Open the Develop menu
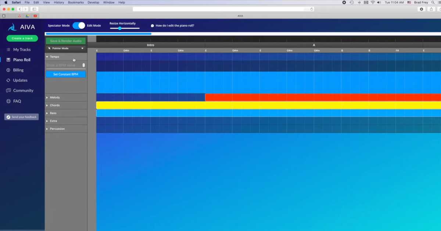Screen dimensions: 441x231 coord(93,2)
